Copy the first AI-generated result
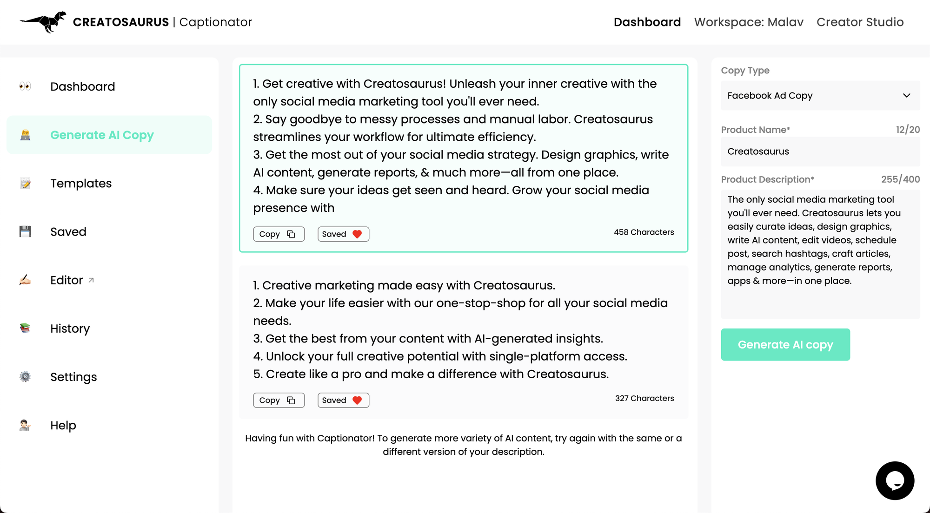 [278, 234]
